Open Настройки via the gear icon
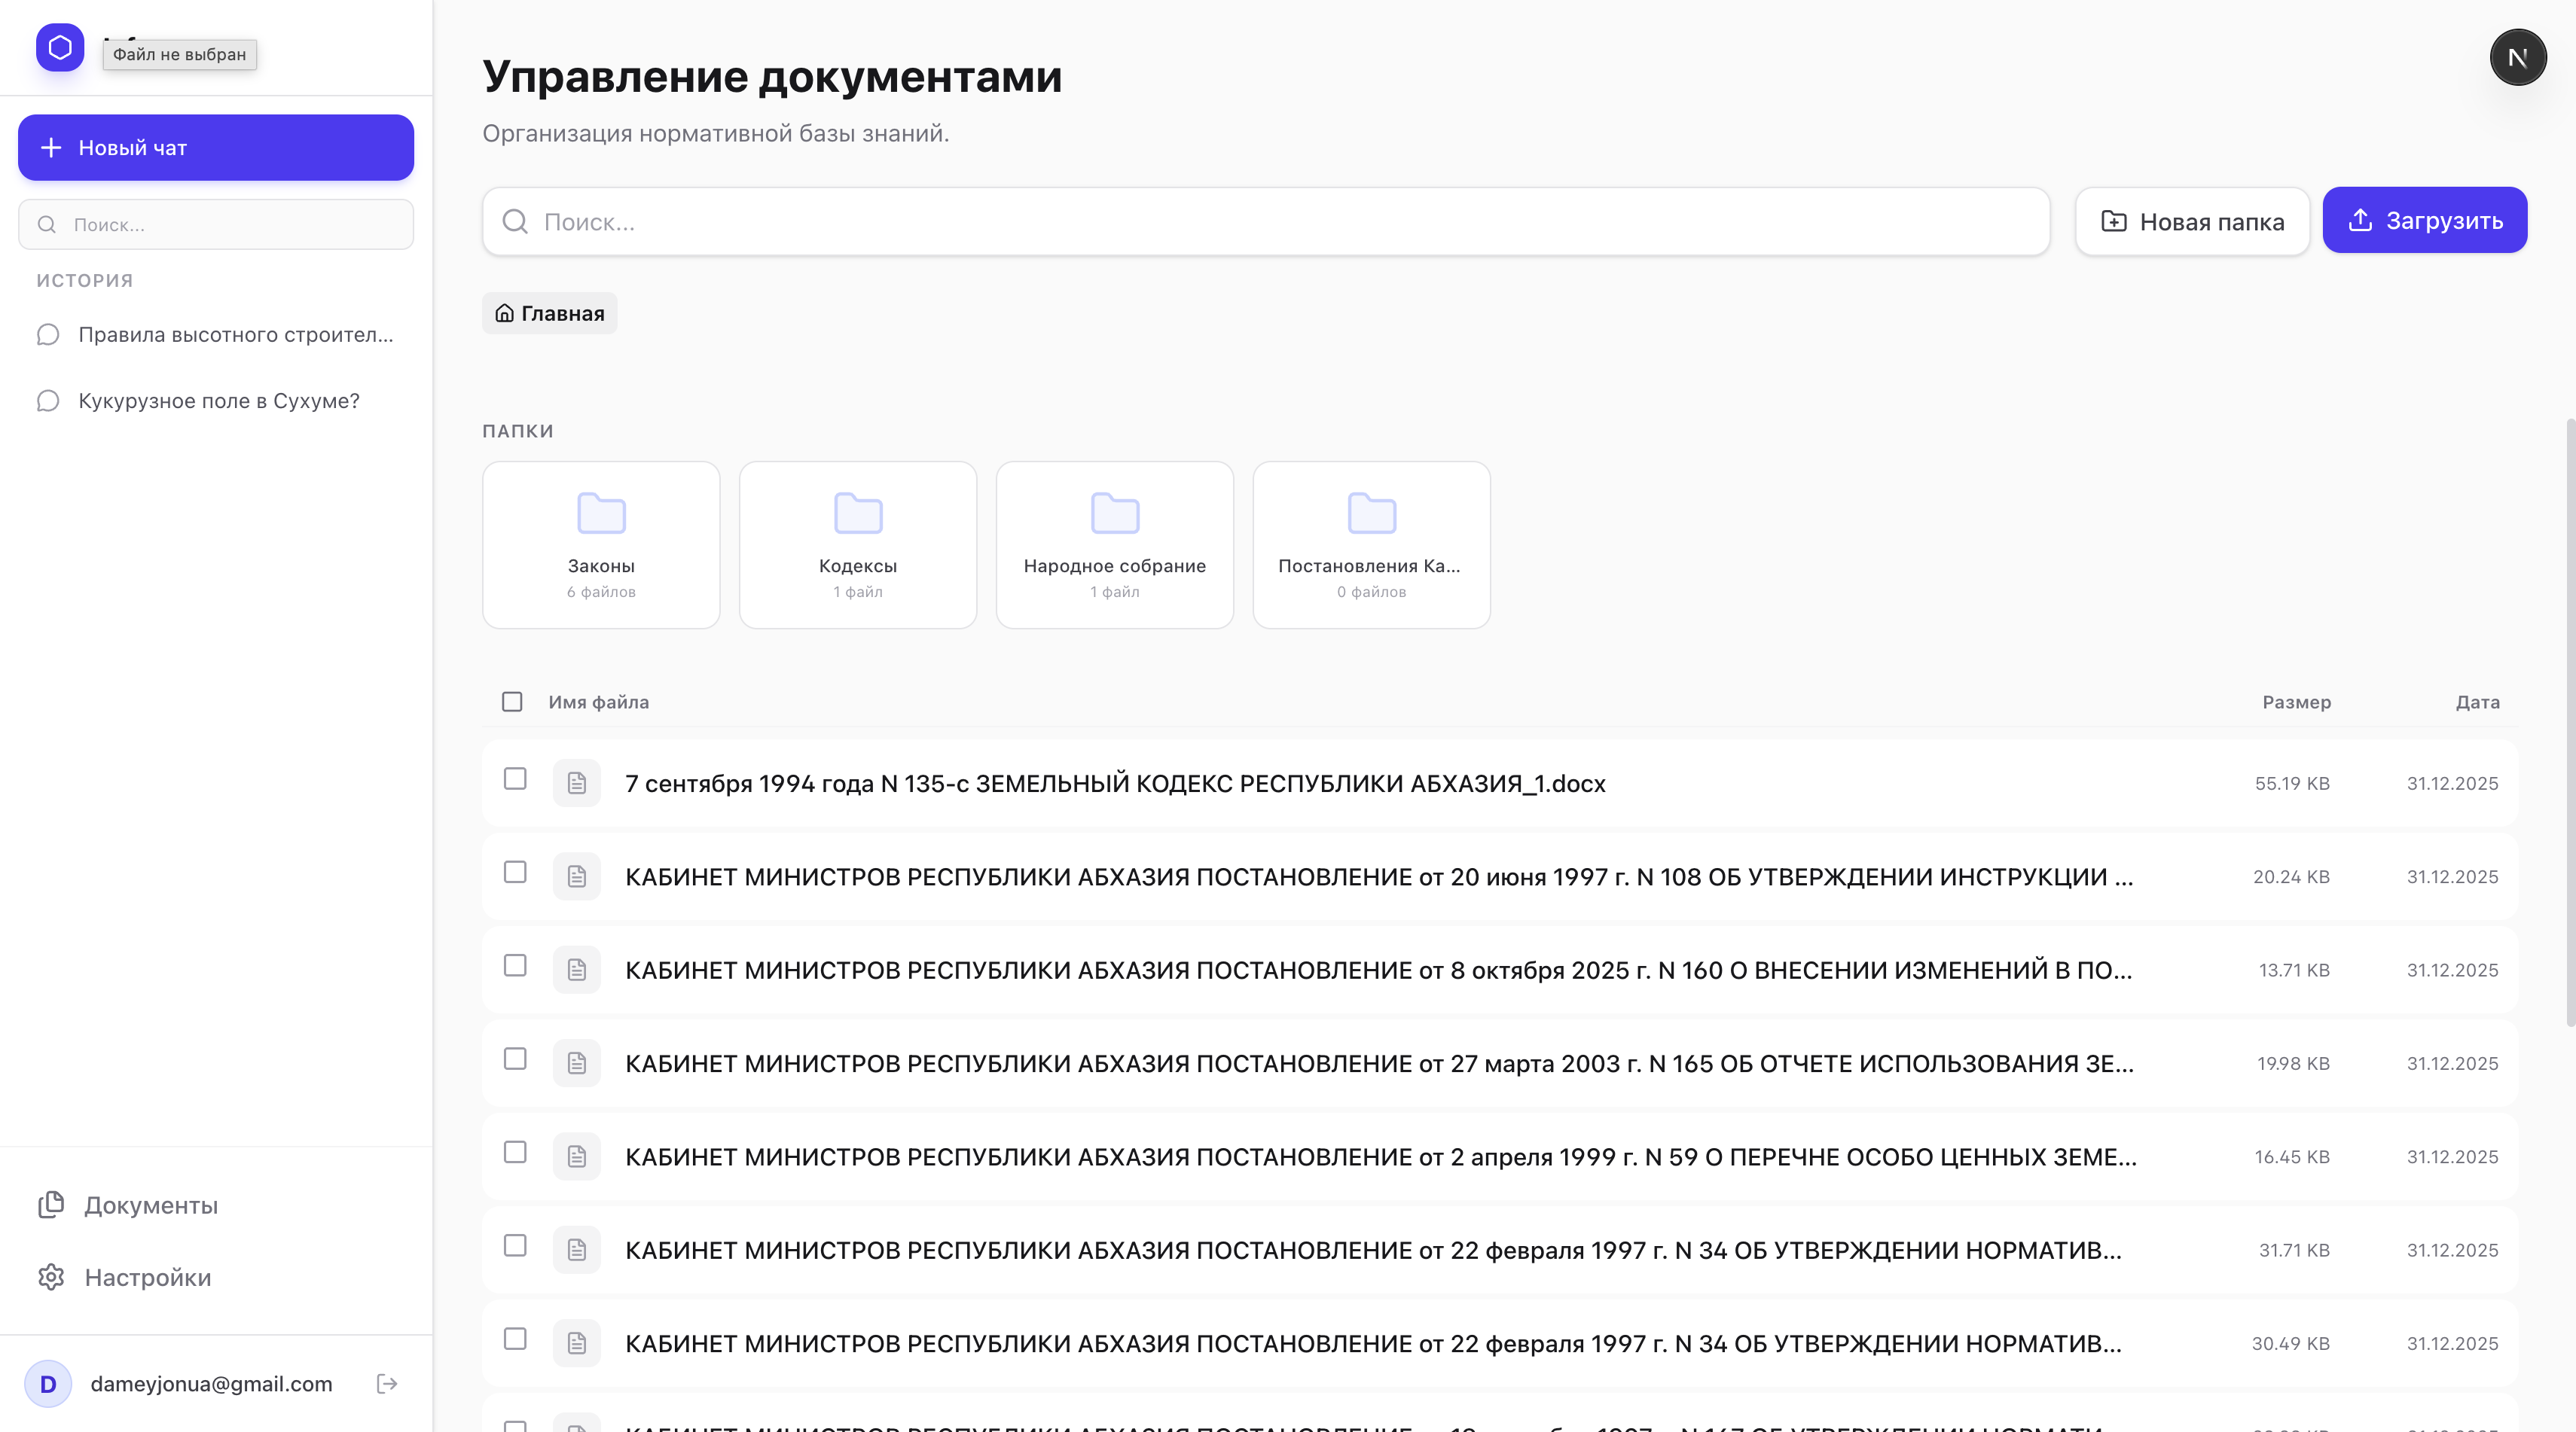This screenshot has width=2576, height=1432. (146, 1278)
